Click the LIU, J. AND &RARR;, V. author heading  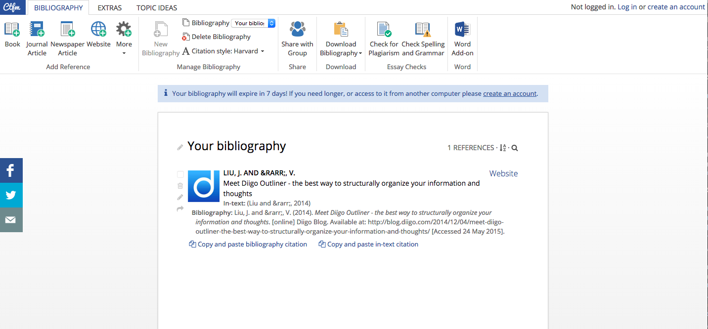(x=259, y=173)
